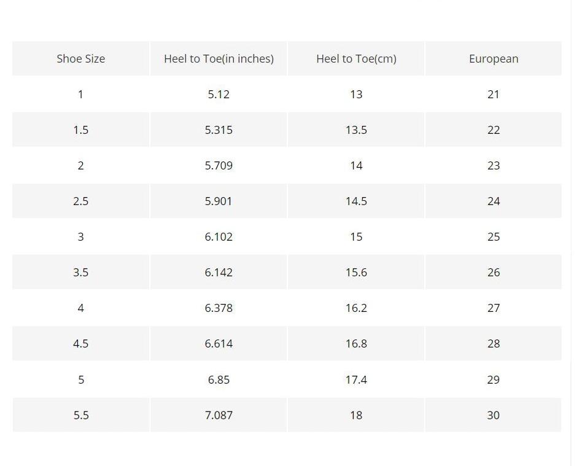Select the 14.5 cm value
The height and width of the screenshot is (466, 582).
click(x=356, y=201)
